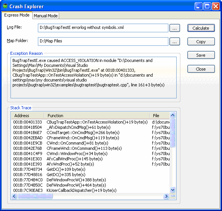222x211 pixels.
Task: Click the Close button
Action: (201, 69)
